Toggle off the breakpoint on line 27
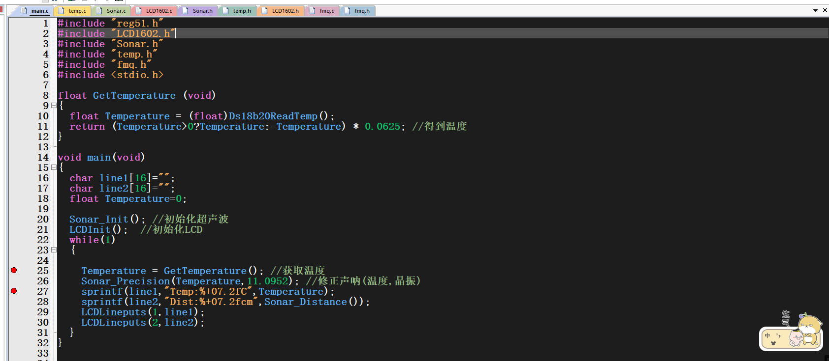 pos(14,291)
